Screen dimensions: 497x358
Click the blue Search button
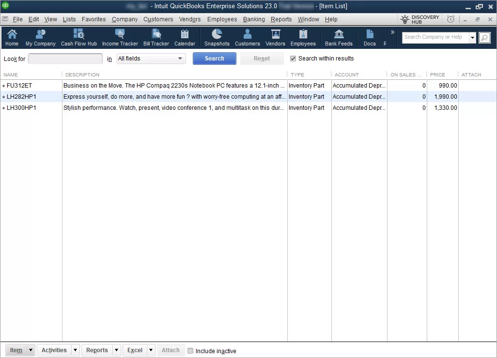point(214,59)
